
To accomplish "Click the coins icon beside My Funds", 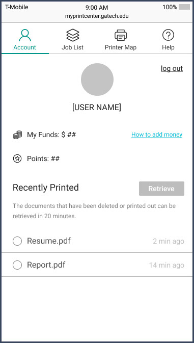I will click(x=17, y=135).
